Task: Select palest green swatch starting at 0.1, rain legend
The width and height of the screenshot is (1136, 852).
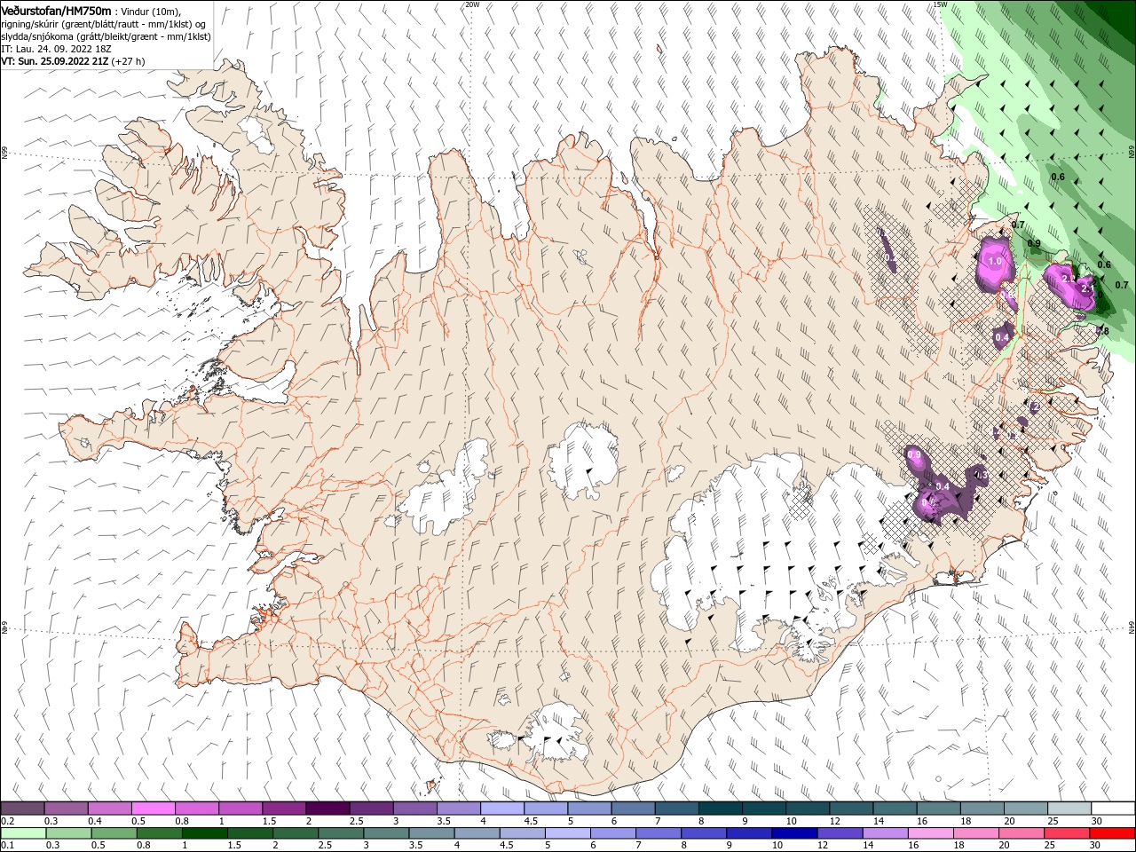Action: pos(23,833)
